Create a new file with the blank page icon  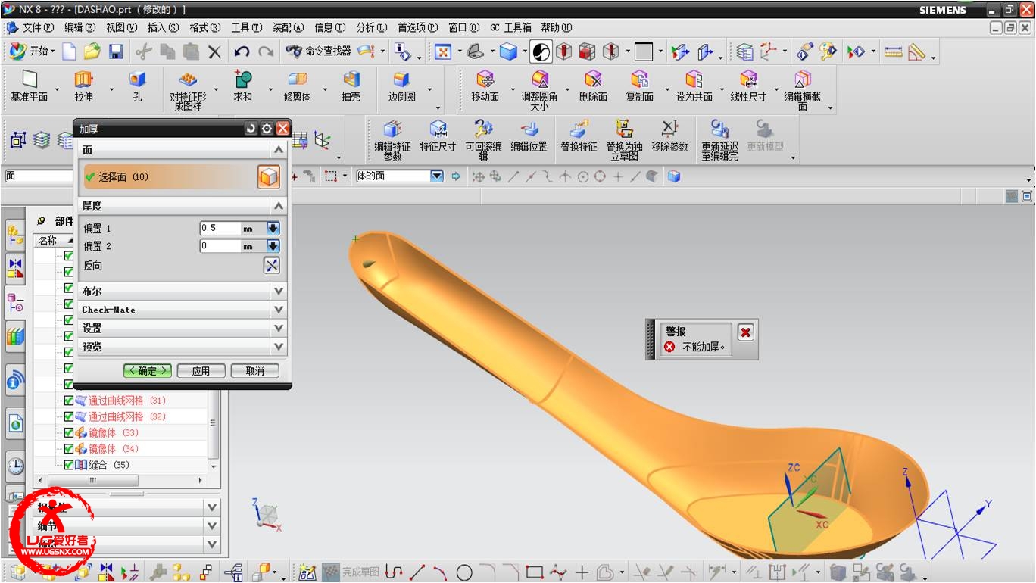coord(69,51)
